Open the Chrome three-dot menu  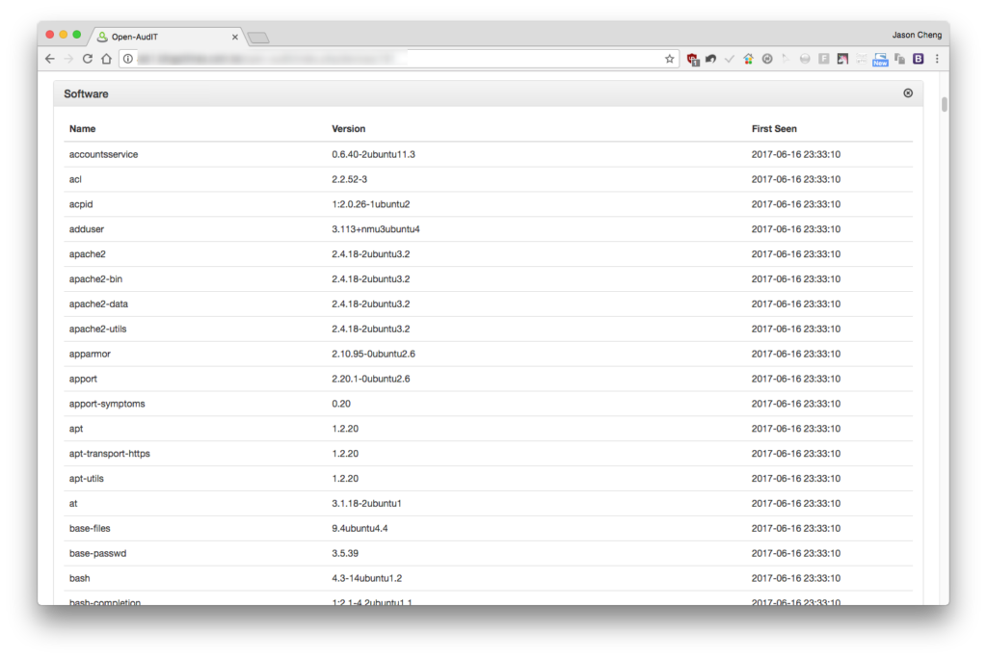click(x=937, y=59)
